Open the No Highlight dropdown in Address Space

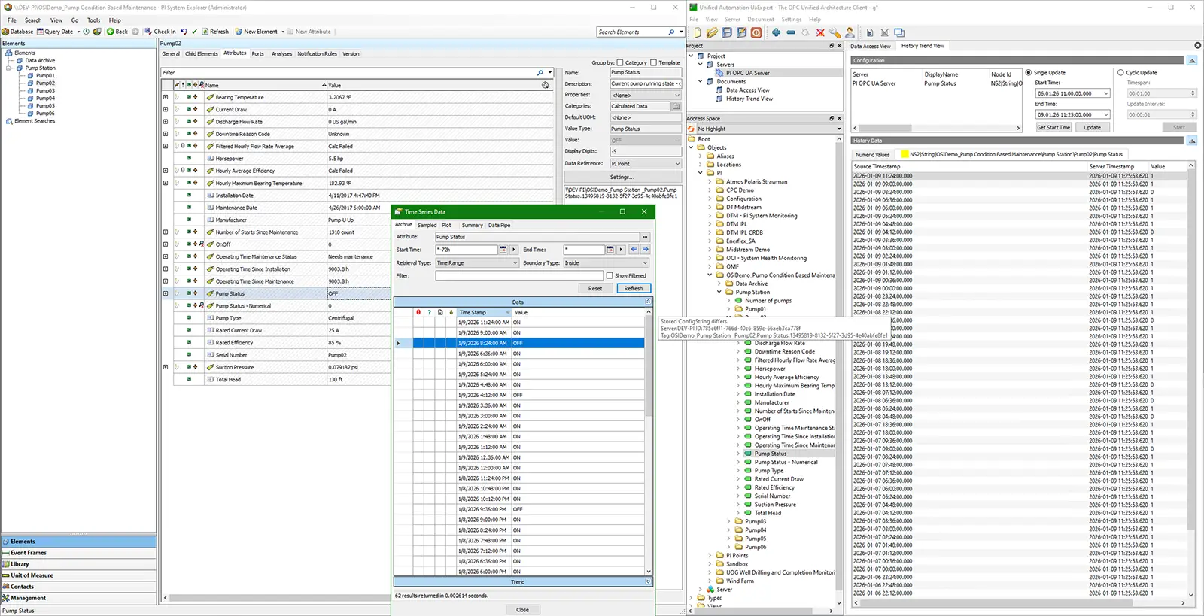766,129
